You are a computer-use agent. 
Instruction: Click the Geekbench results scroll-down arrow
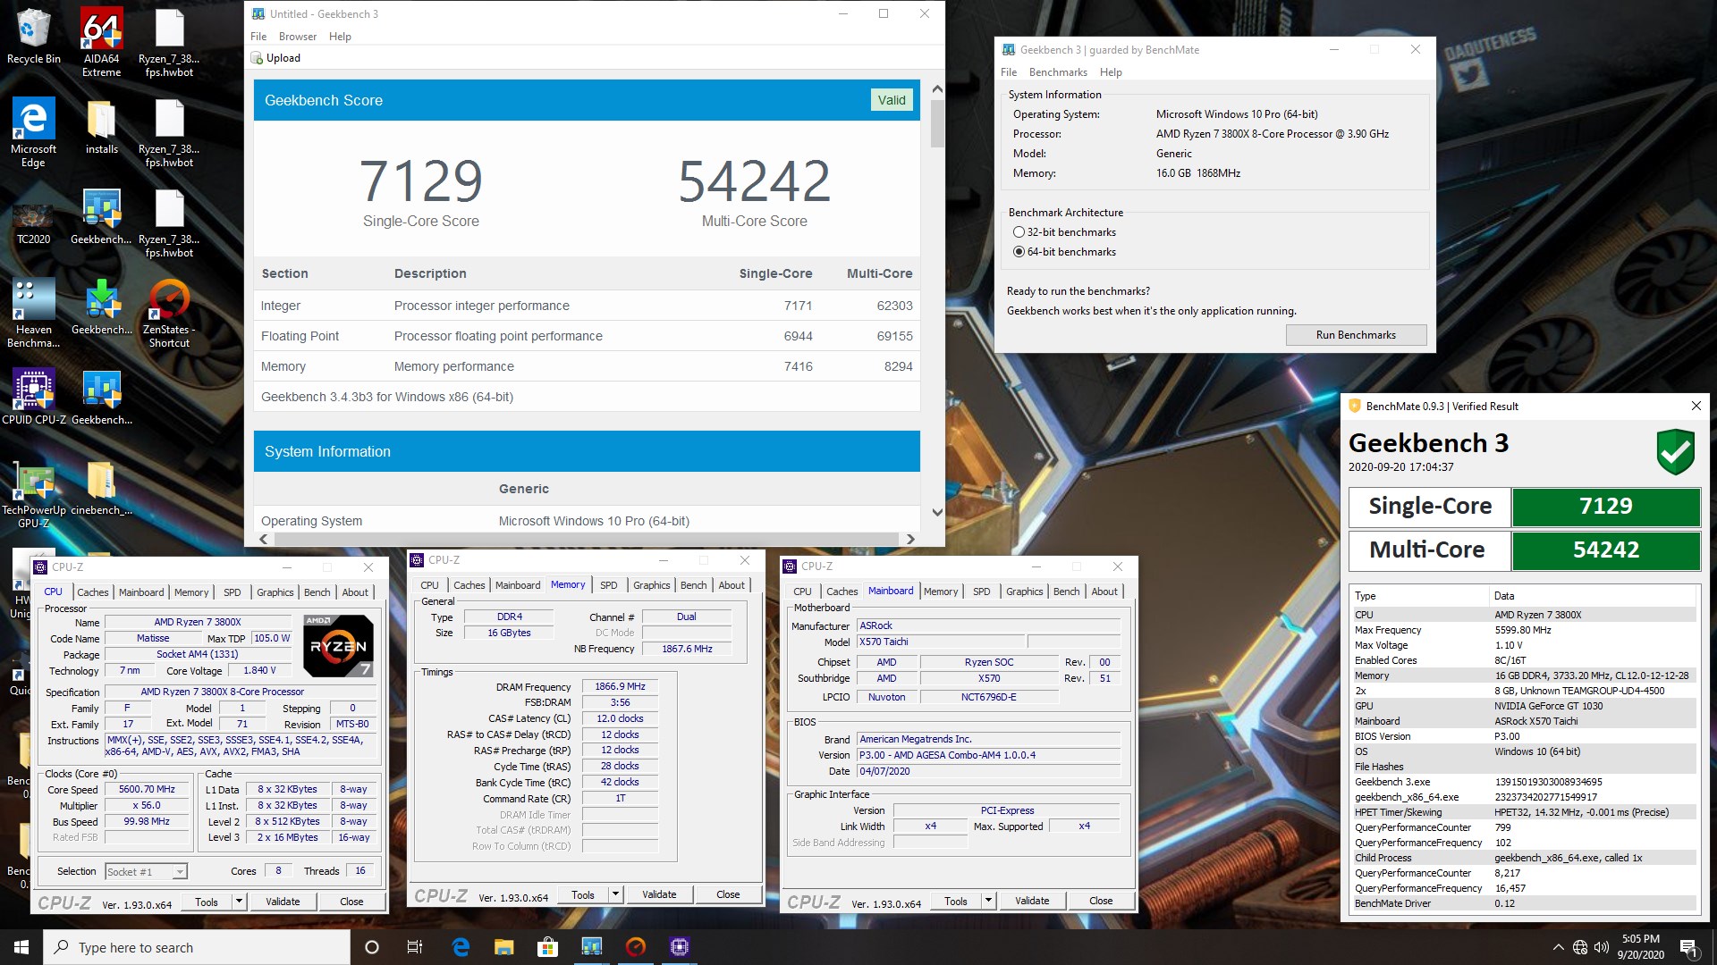tap(937, 512)
